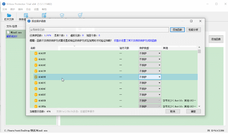
Task: Click the 确定 button
Action: pyautogui.click(x=194, y=111)
